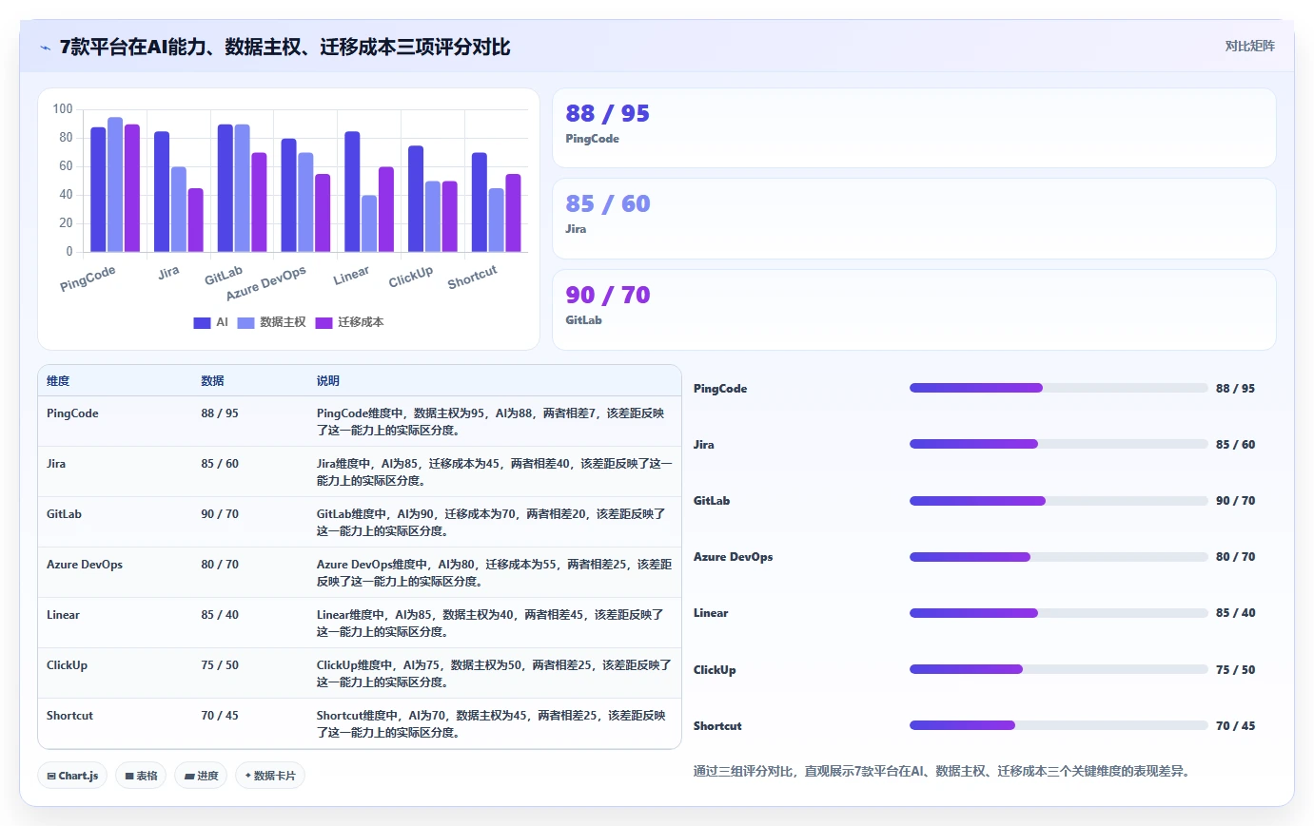The width and height of the screenshot is (1314, 826).
Task: Click the Linear row description text
Action: pos(490,624)
